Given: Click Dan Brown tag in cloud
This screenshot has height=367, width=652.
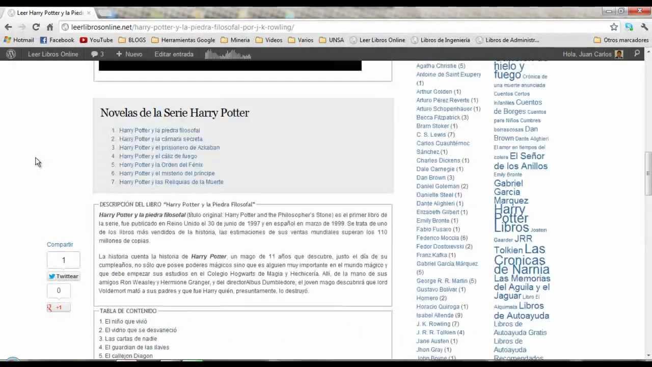Looking at the screenshot, I should pos(515,134).
